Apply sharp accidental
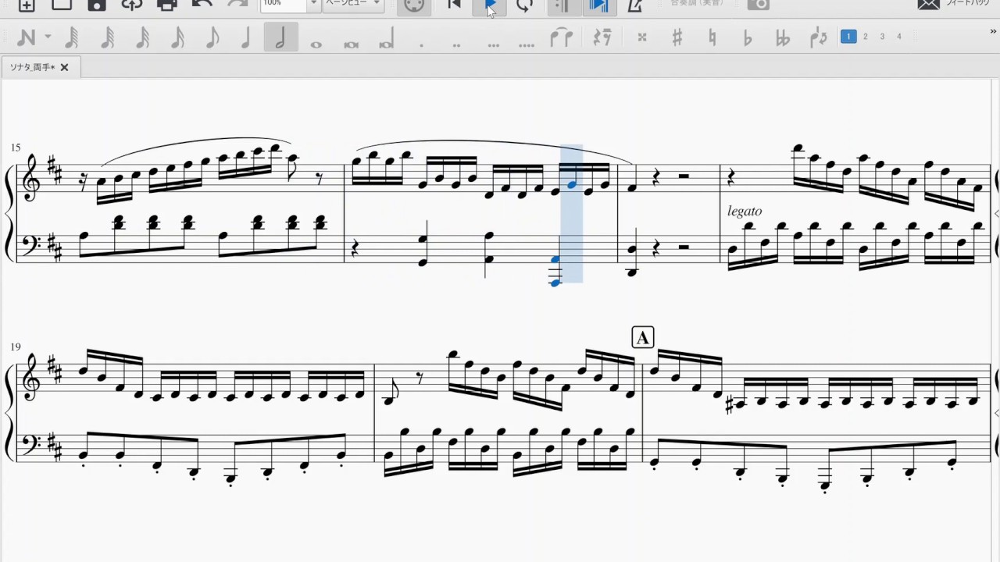Viewport: 1000px width, 562px height. [x=677, y=37]
